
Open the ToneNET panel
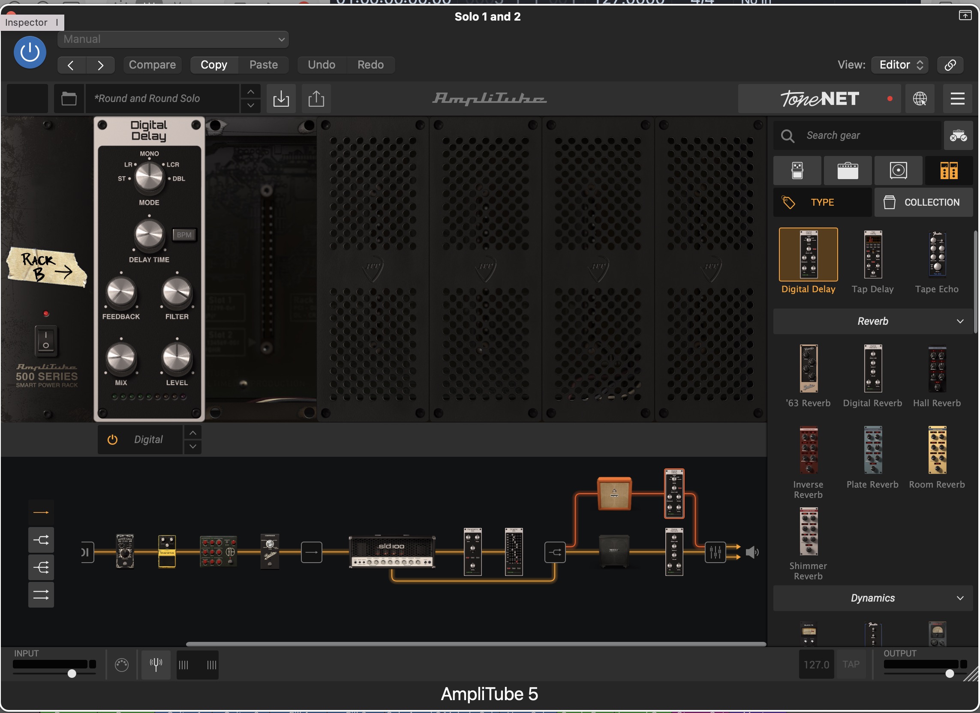click(x=820, y=99)
